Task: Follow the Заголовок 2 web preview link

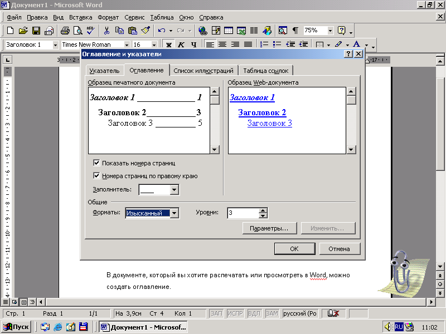Action: tap(262, 112)
